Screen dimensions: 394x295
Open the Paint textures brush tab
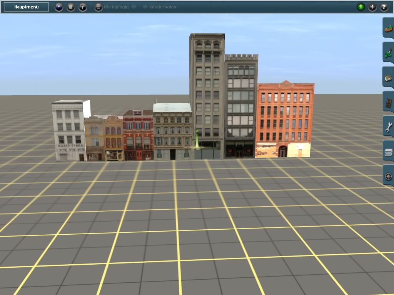388,53
